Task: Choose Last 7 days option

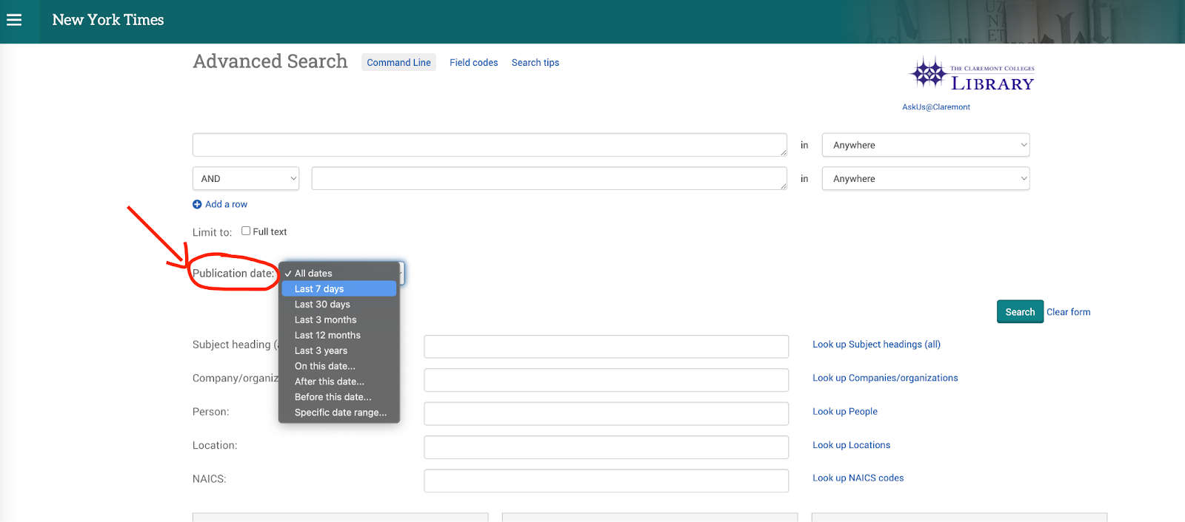Action: coord(339,289)
